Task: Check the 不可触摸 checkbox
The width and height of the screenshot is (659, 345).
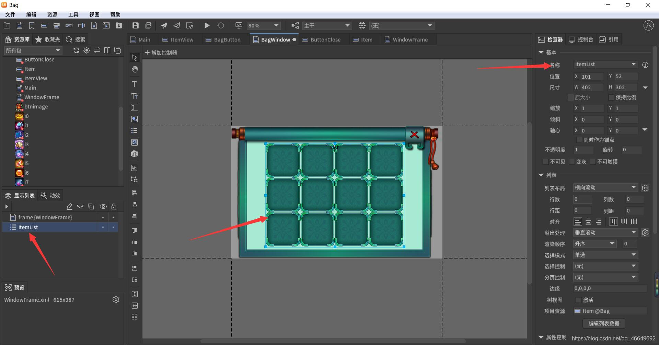Action: coord(593,162)
